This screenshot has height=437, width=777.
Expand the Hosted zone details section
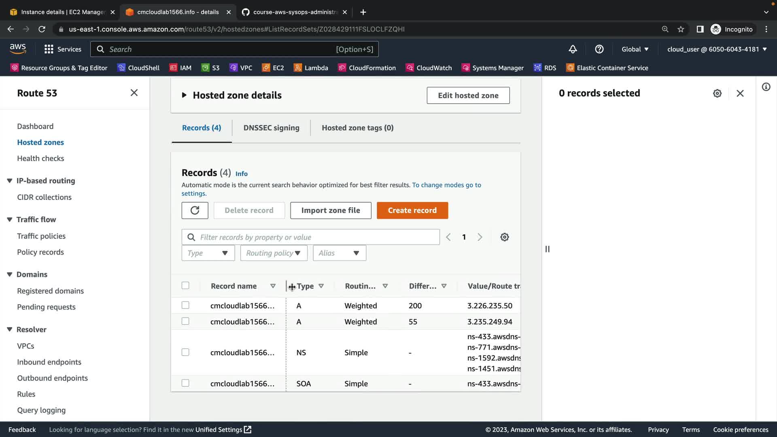click(x=184, y=95)
